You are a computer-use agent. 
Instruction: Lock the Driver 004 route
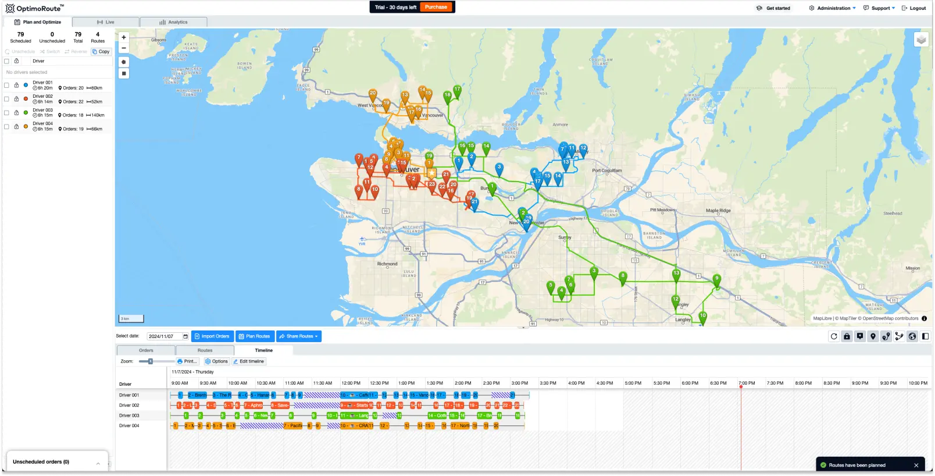[x=16, y=126]
